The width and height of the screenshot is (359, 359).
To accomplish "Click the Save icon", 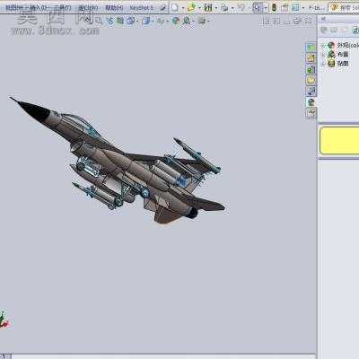I will (x=208, y=7).
